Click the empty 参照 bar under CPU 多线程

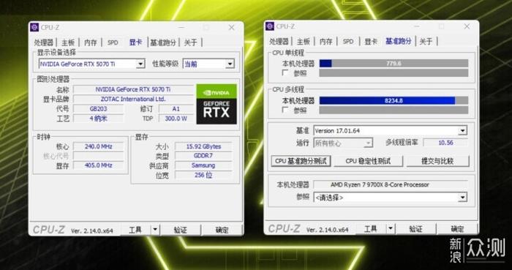(x=394, y=110)
